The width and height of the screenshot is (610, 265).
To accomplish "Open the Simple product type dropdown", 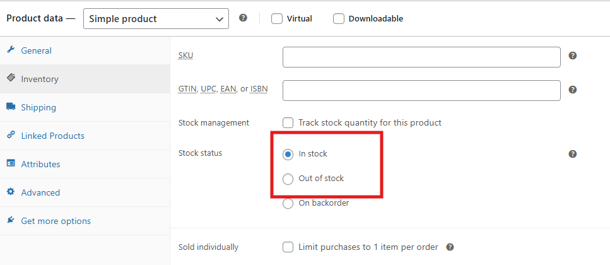I will (x=156, y=19).
